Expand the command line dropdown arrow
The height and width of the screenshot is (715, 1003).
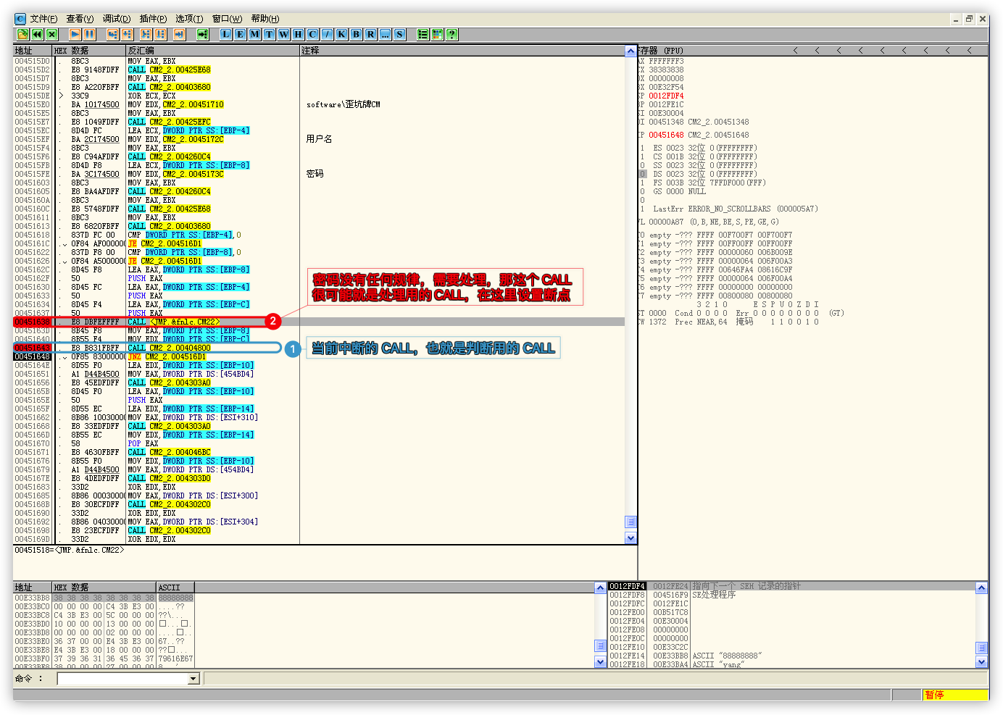(x=193, y=679)
